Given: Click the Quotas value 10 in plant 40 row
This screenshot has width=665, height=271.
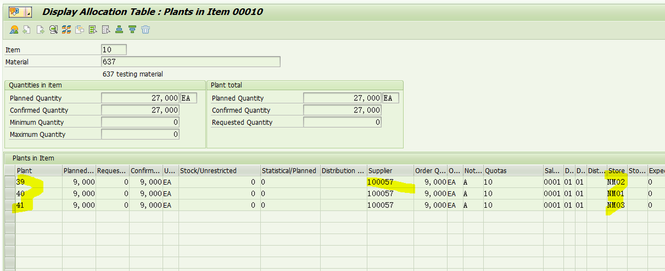Looking at the screenshot, I should point(513,193).
